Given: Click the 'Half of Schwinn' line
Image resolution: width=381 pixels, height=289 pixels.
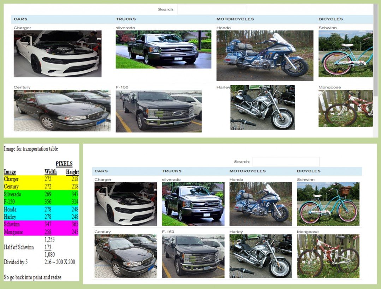Looking at the screenshot, I should coord(19,247).
